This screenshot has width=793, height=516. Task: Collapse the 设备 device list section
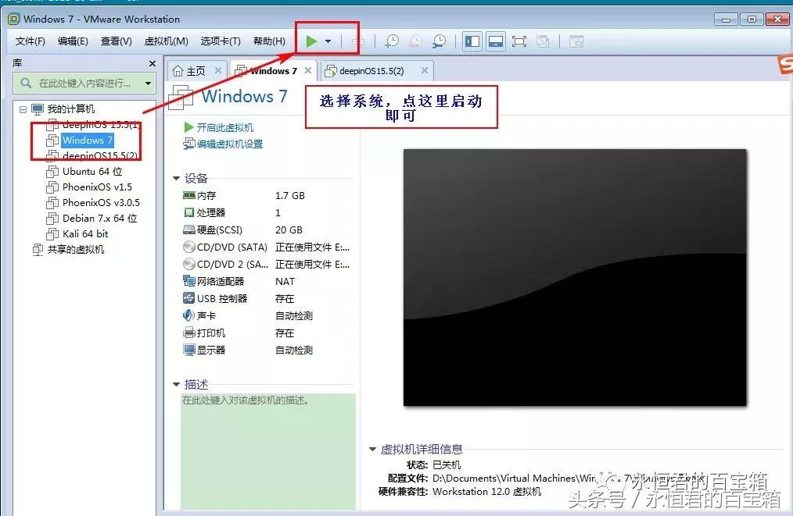tap(177, 178)
